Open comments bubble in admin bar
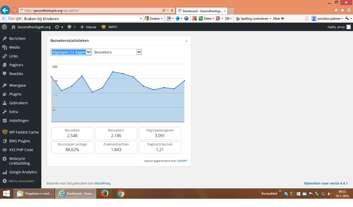The width and height of the screenshot is (353, 207). click(x=72, y=27)
